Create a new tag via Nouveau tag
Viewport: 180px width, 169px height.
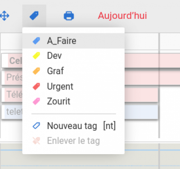[x=73, y=125]
